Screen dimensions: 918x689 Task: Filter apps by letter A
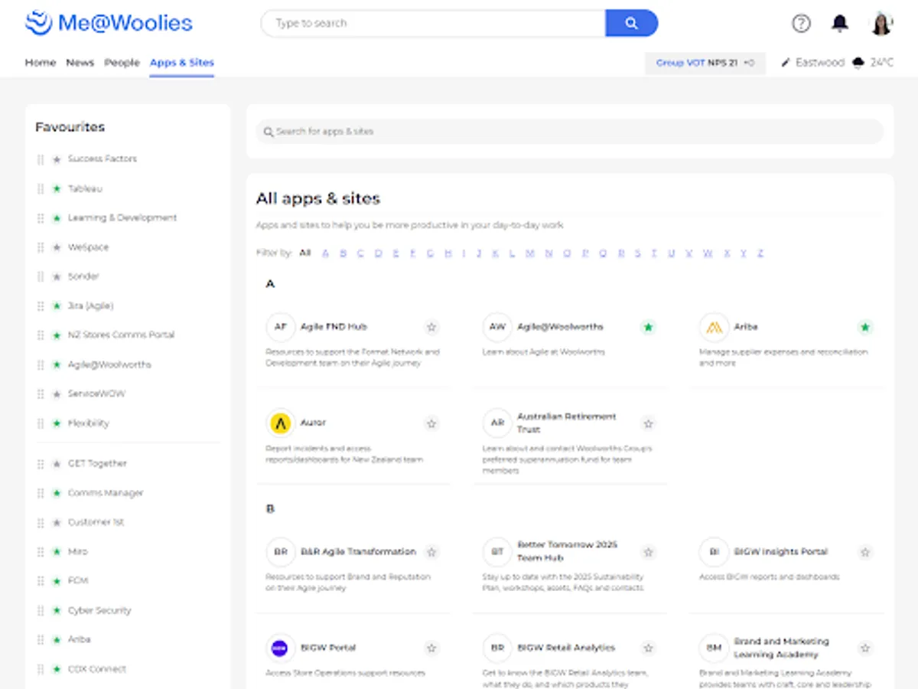coord(325,253)
